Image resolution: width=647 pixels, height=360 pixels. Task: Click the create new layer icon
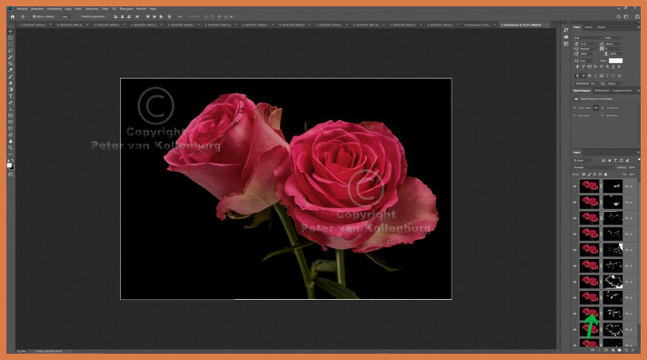tap(626, 350)
